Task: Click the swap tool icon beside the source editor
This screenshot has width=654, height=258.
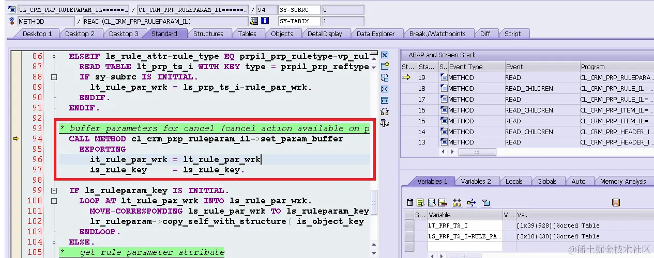Action: 385,77
